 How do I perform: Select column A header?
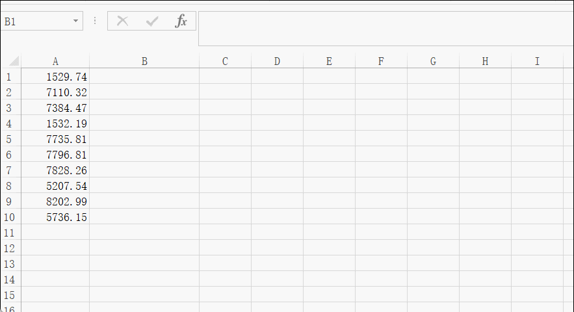(55, 61)
